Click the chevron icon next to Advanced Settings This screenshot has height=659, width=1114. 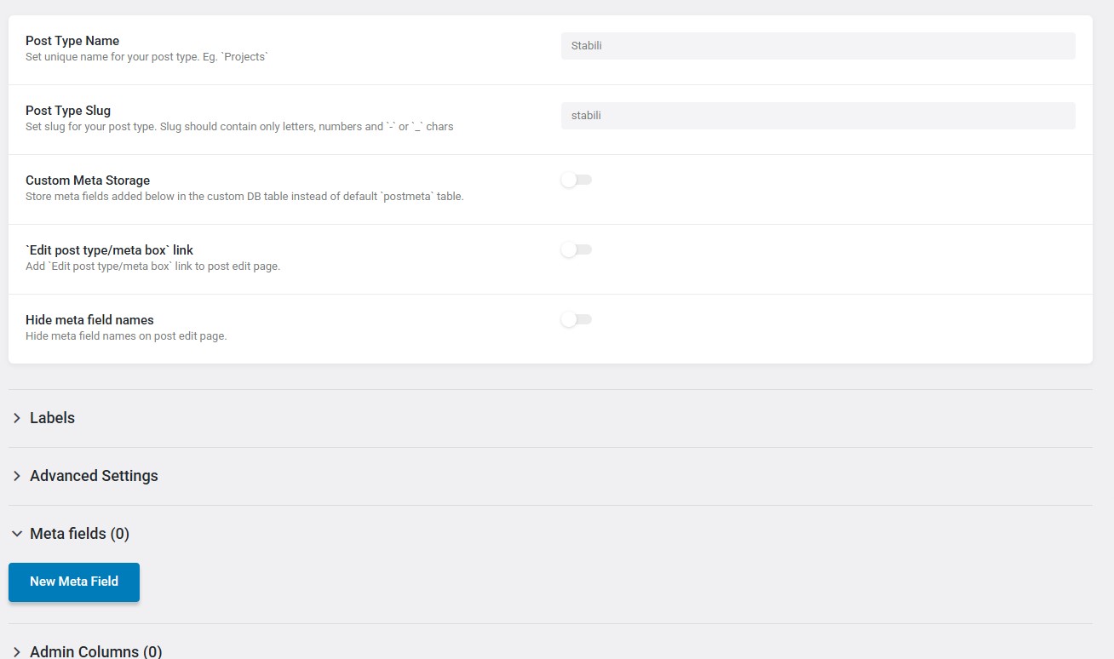point(17,476)
